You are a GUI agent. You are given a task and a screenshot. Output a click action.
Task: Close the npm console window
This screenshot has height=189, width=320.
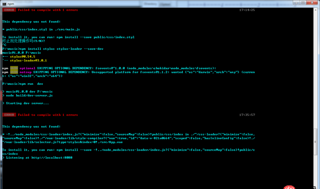(312, 2)
